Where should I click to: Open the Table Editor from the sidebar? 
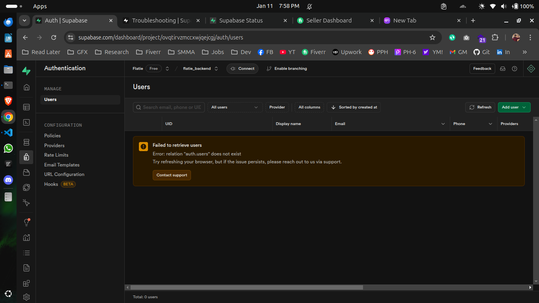tap(26, 107)
